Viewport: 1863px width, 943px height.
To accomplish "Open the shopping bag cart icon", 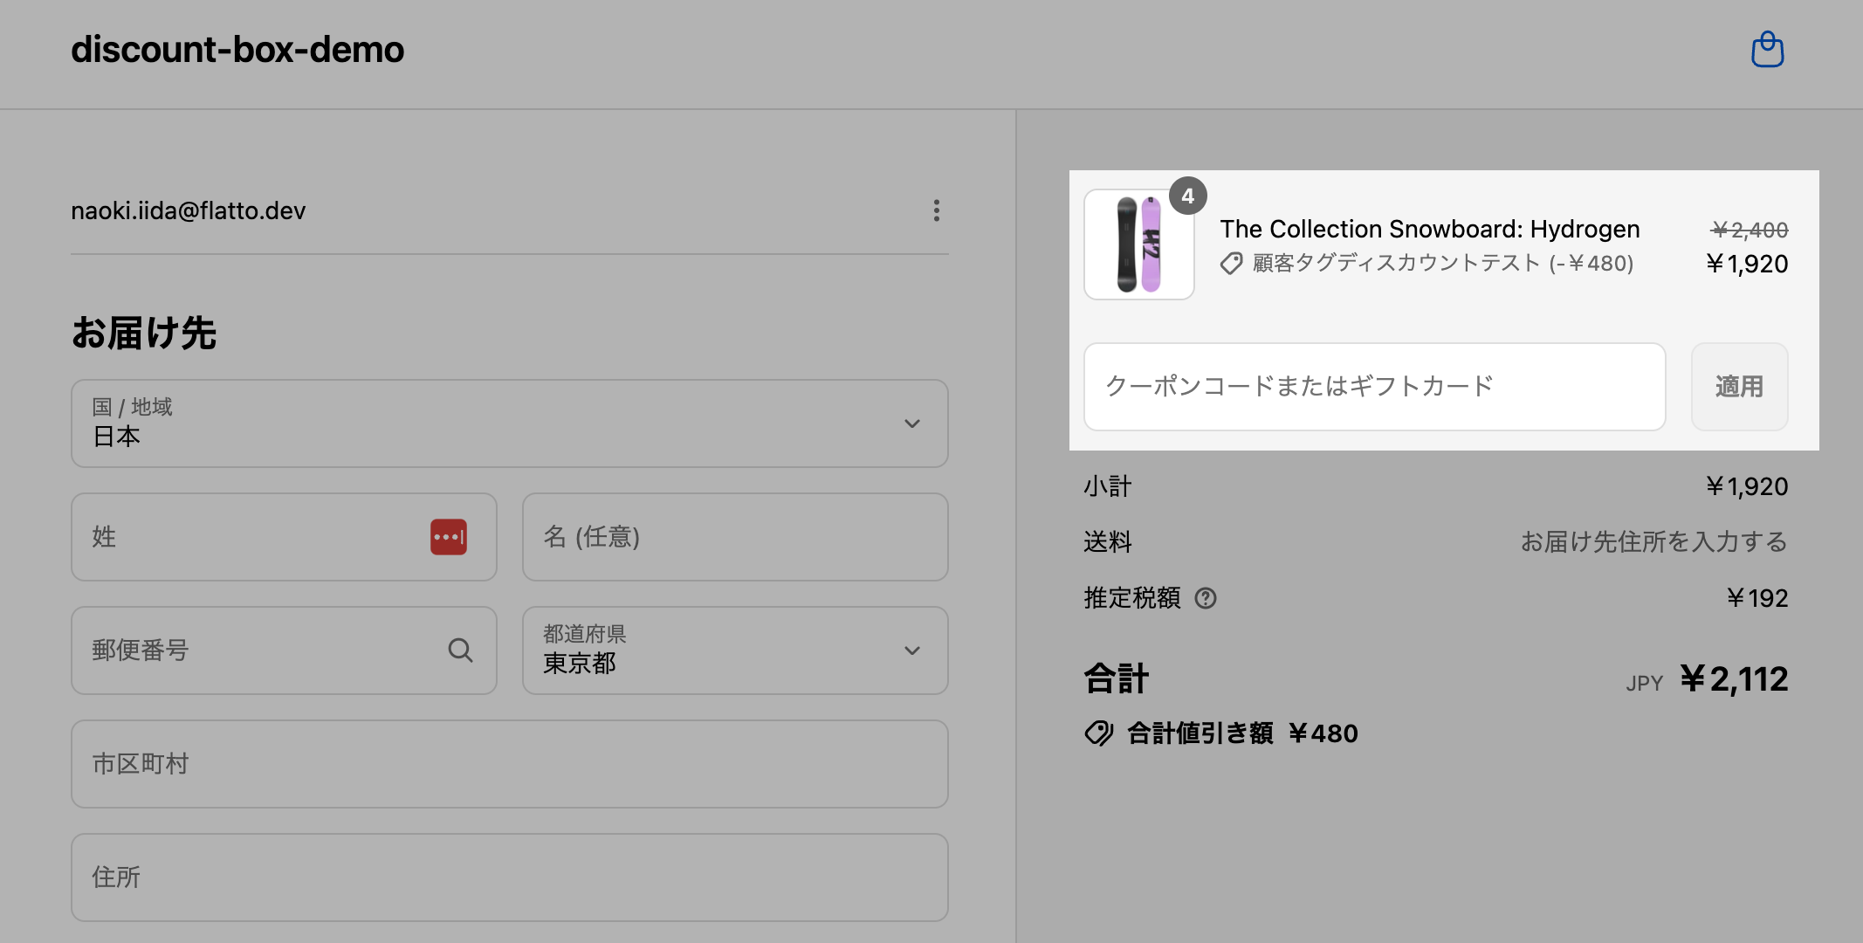I will 1767,50.
